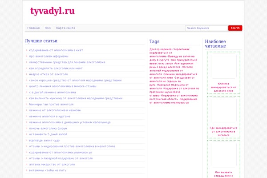Screen dimensions: 267x178
Task: Open the tyvadyl.ru site title link
Action: coord(53,11)
